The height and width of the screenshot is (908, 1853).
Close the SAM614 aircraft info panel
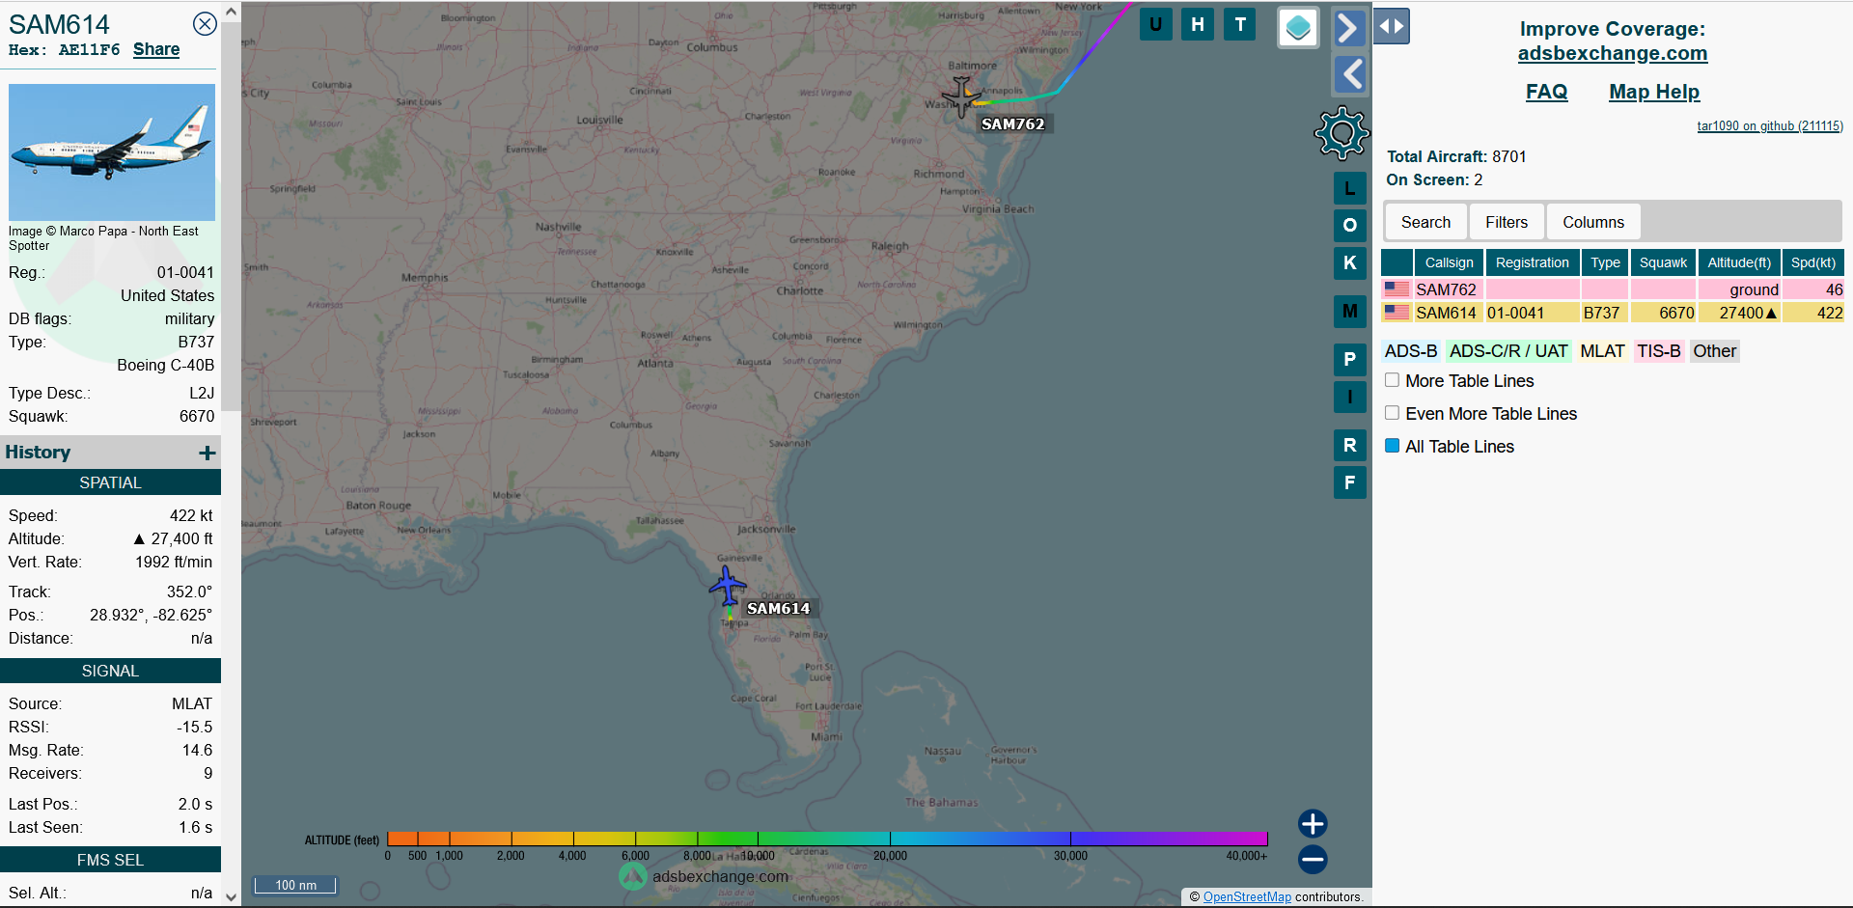point(205,24)
